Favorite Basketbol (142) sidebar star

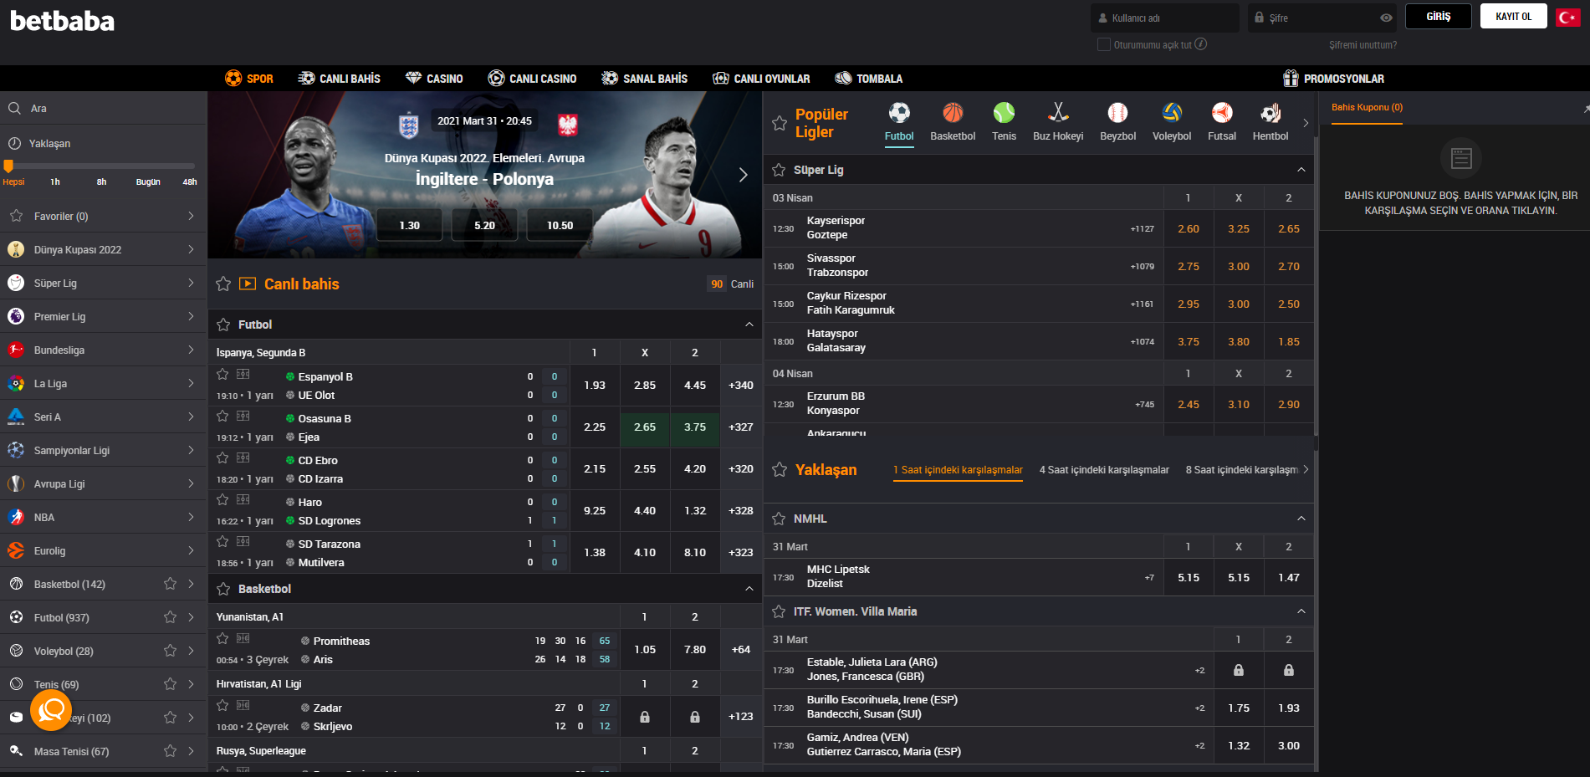(x=171, y=584)
